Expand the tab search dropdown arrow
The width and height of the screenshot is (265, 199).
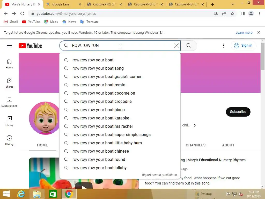233,4
